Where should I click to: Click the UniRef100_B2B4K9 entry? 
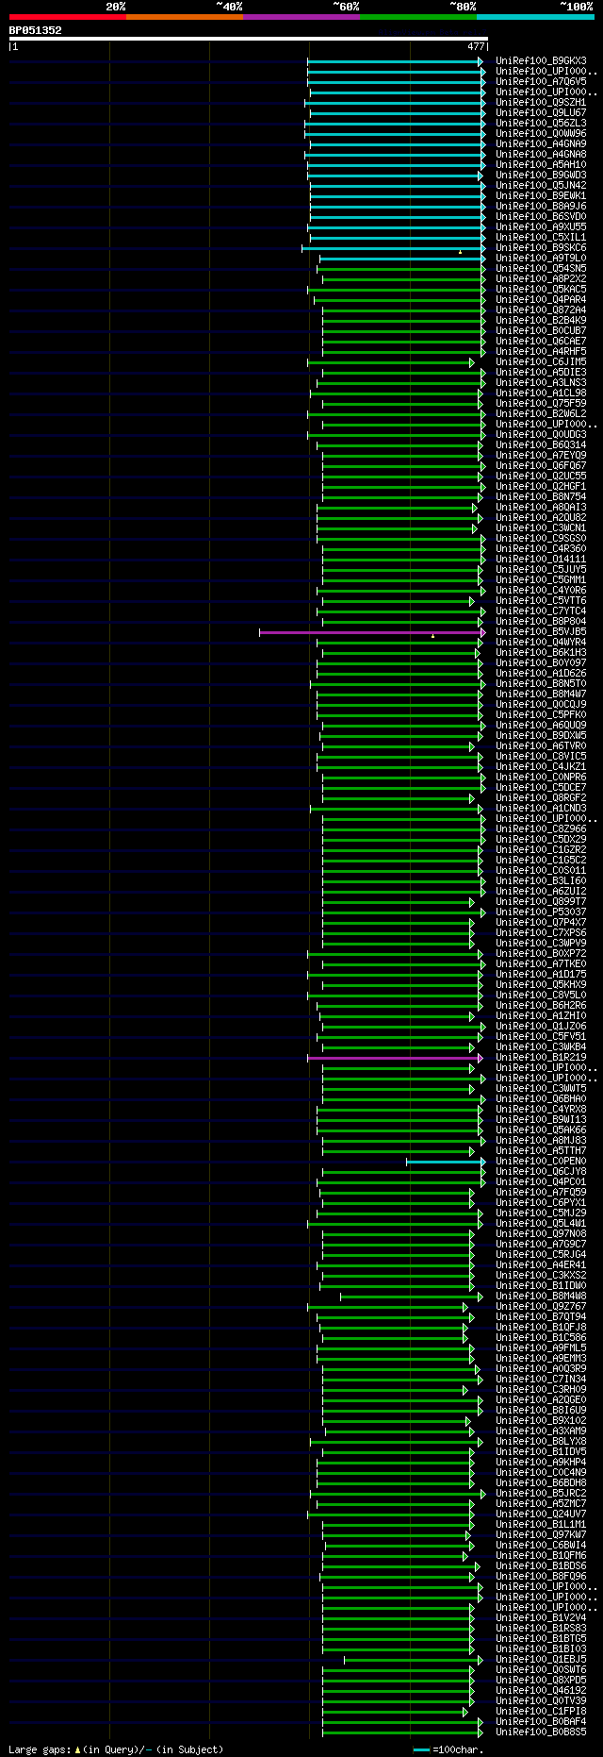tap(541, 321)
